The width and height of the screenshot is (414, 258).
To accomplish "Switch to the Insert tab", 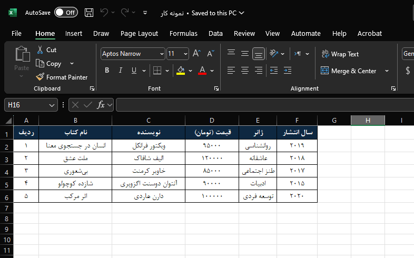I will point(74,34).
